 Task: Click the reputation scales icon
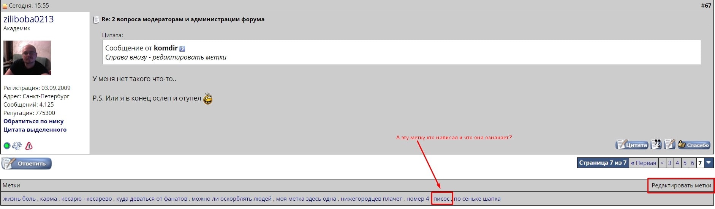tap(17, 146)
